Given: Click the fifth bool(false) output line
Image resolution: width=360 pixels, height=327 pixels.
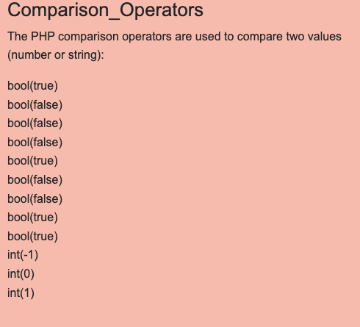Looking at the screenshot, I should click(x=35, y=198).
